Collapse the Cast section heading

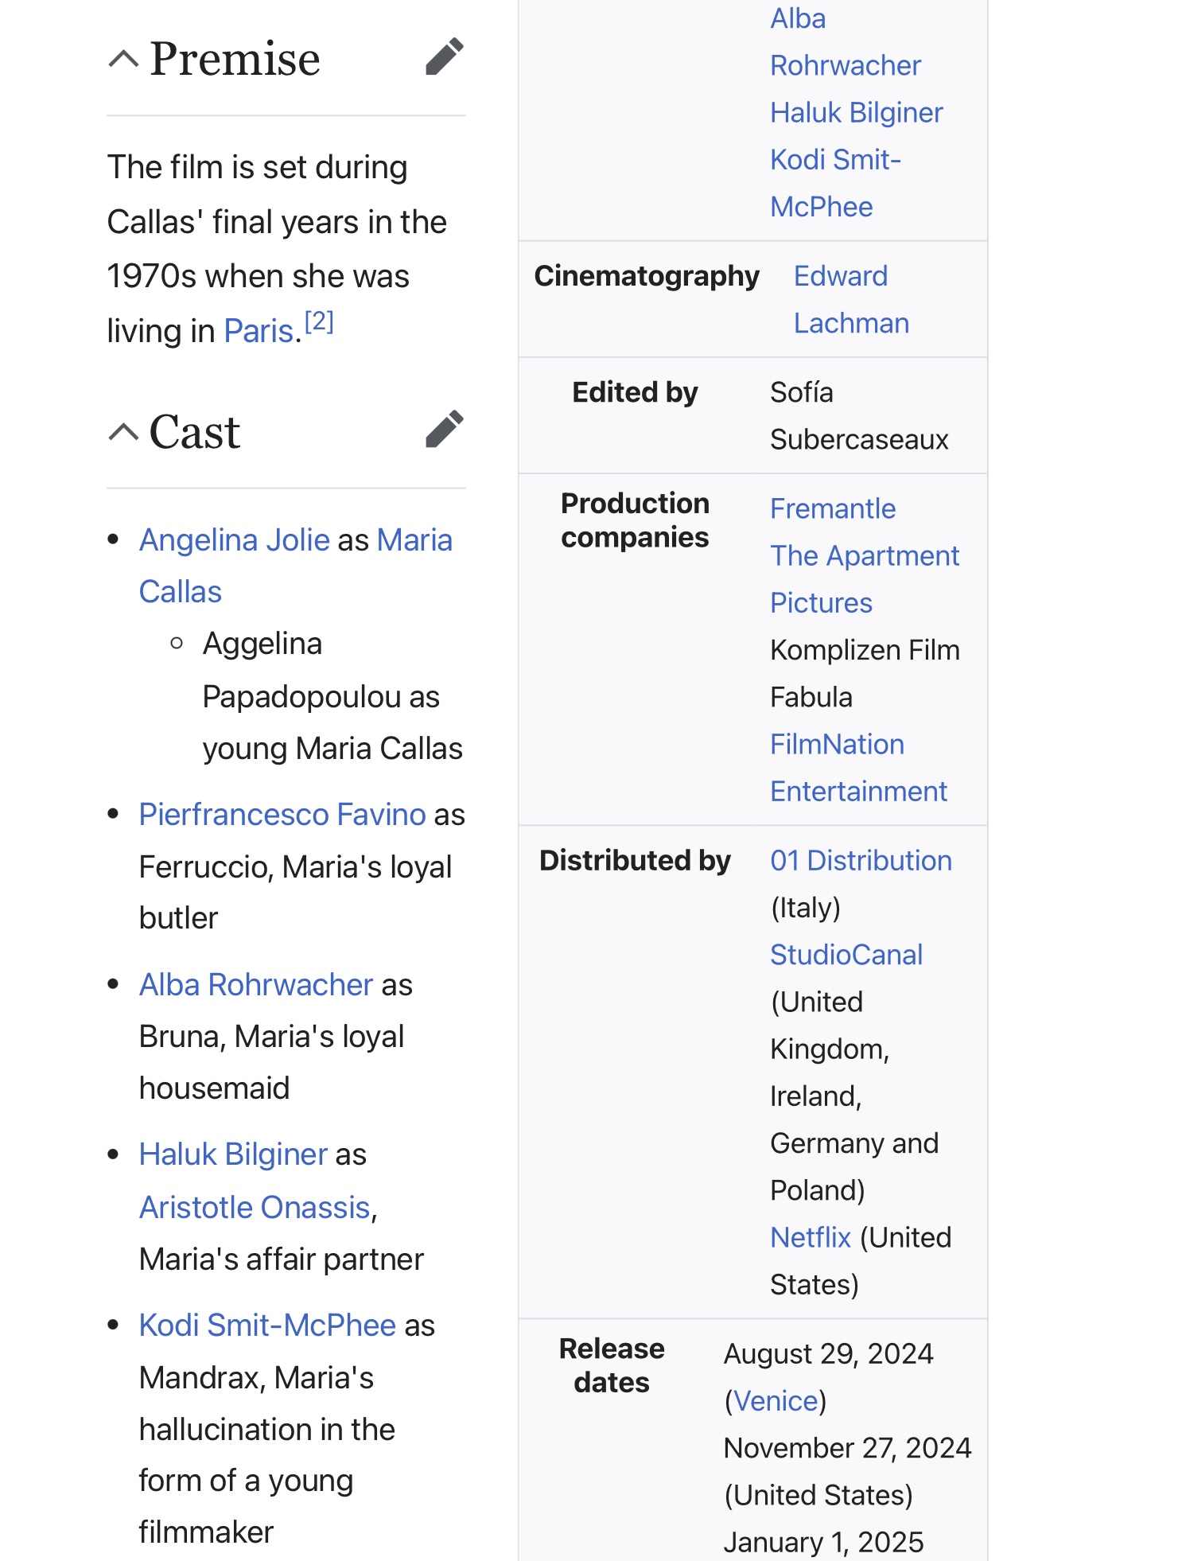pos(123,432)
